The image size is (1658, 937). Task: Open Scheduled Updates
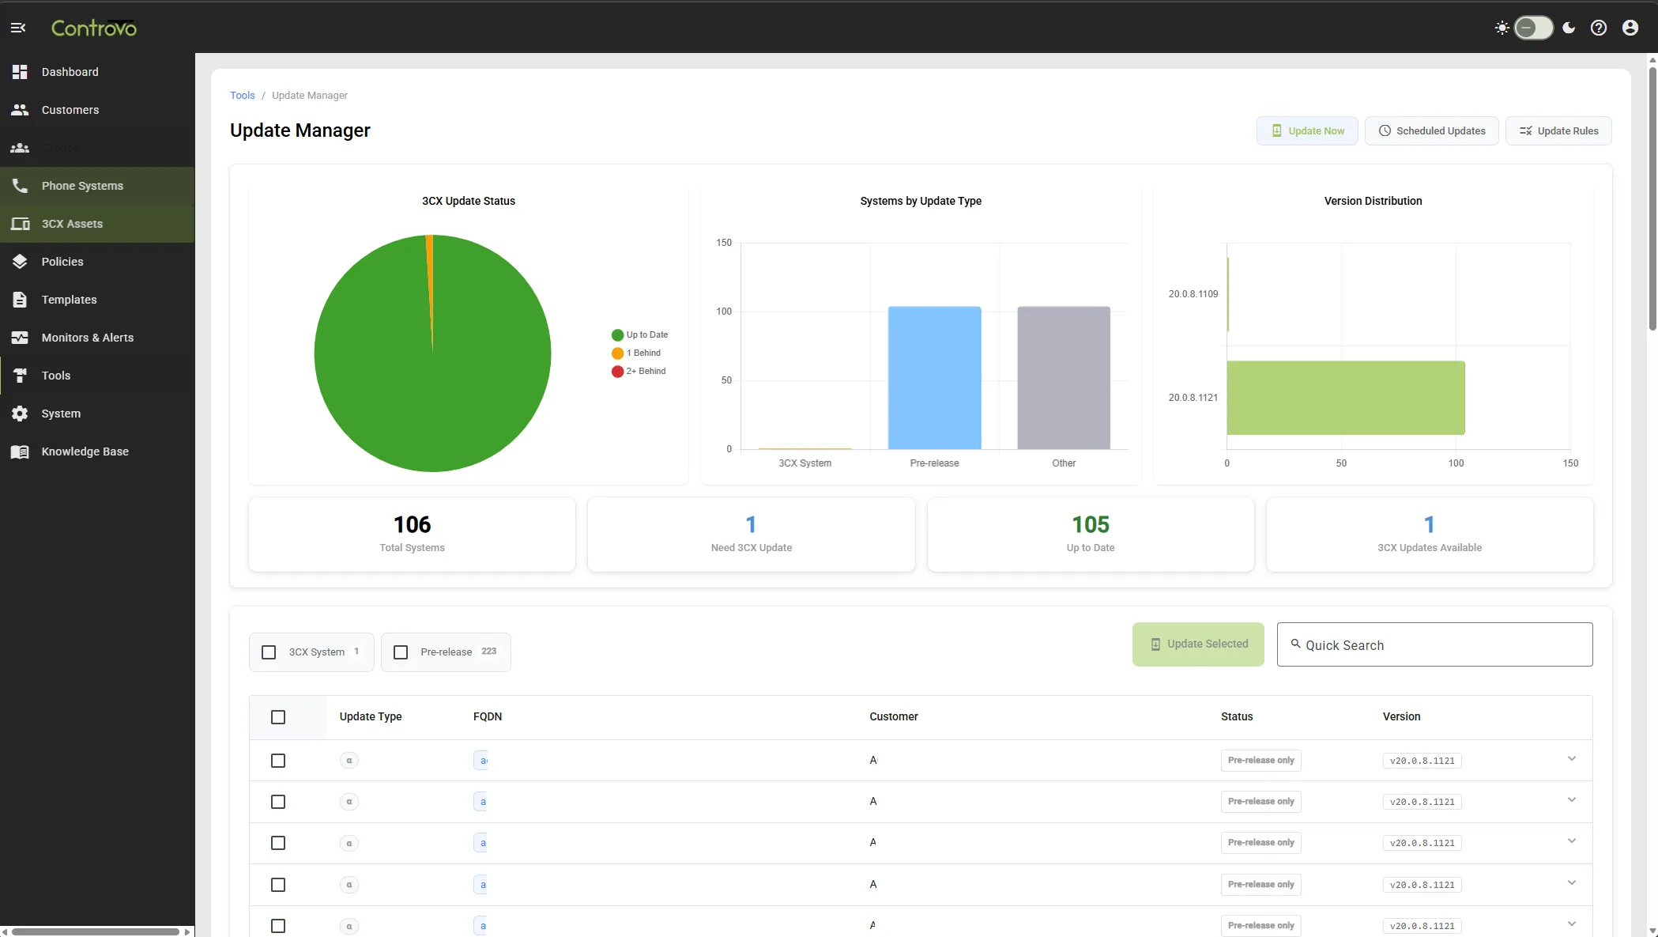[x=1431, y=130]
